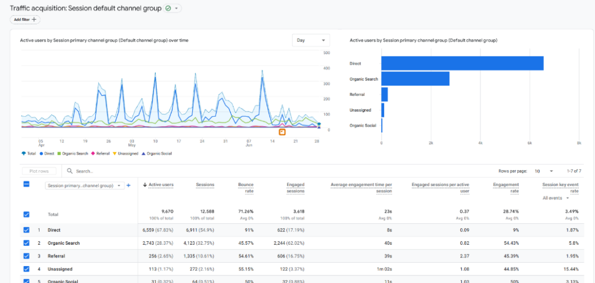Click the 3,618 total engaged sessions value
Screen dimensions: 595x283
point(298,212)
